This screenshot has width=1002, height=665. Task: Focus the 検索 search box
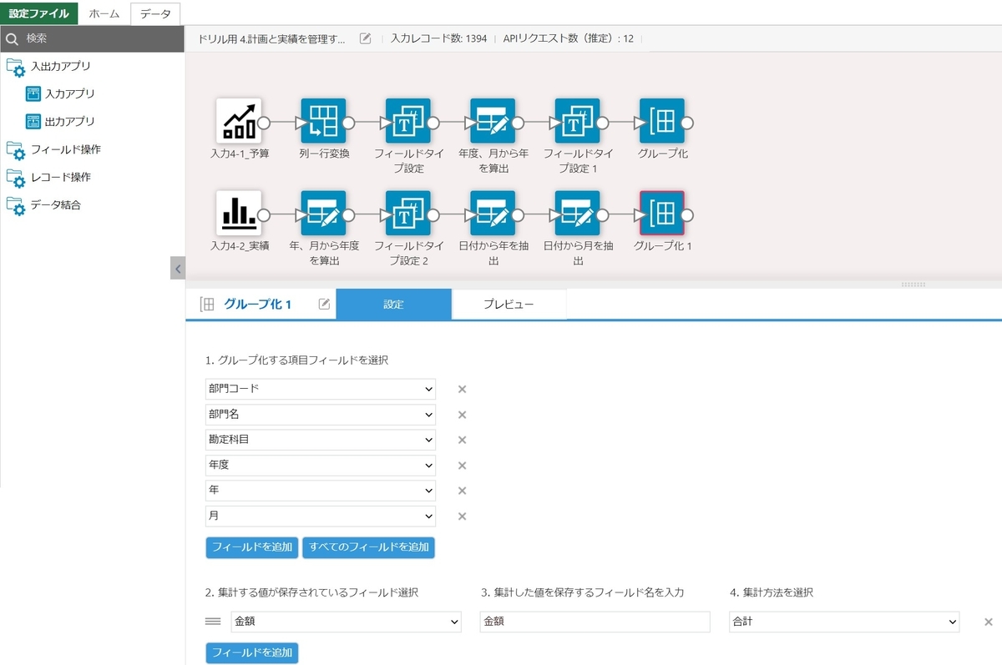(92, 38)
